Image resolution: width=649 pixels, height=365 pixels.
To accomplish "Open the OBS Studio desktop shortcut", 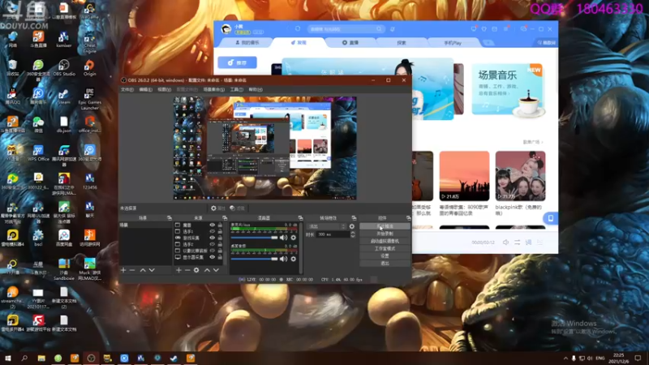I will click(x=64, y=68).
